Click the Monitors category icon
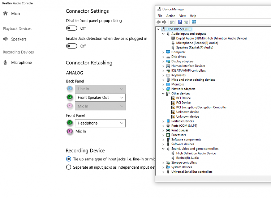This screenshot has width=271, height=198. pos(168,84)
